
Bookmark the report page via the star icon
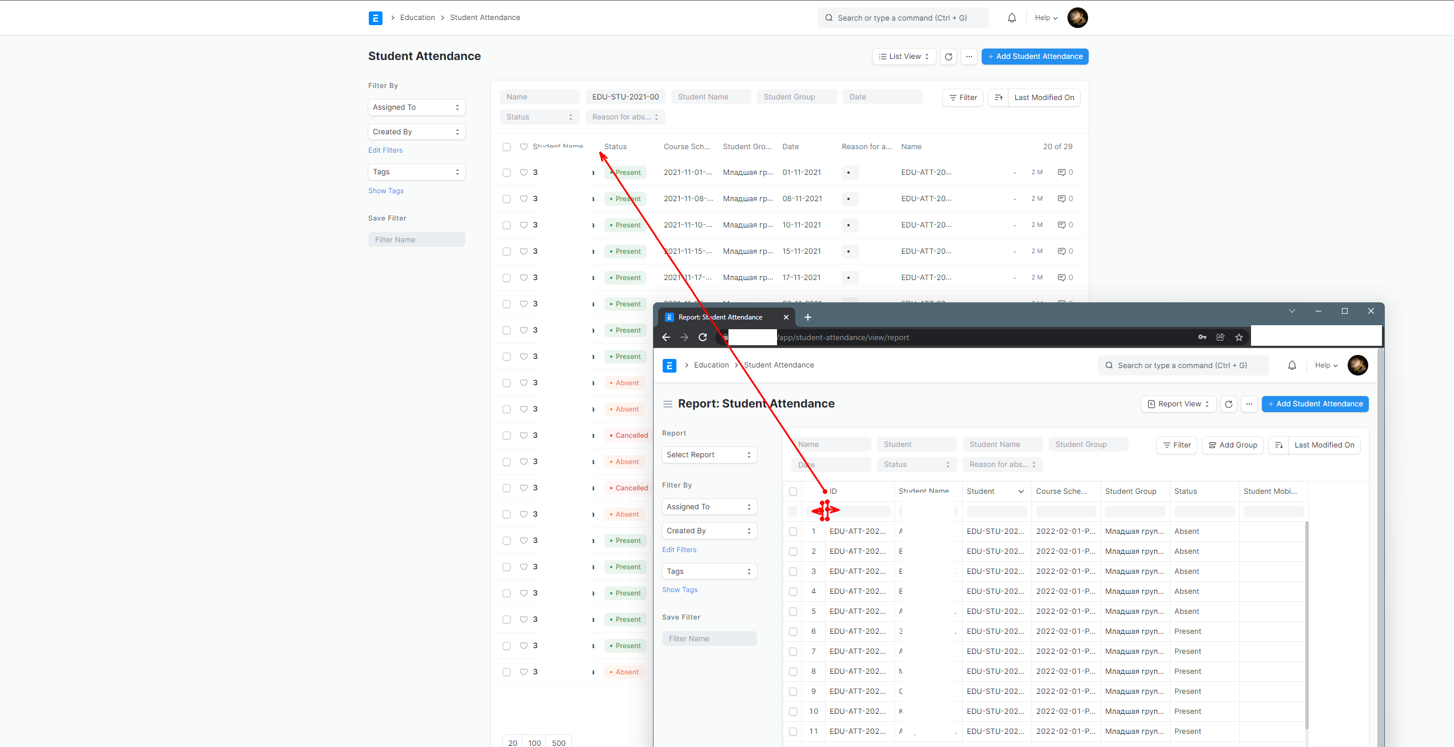click(x=1239, y=337)
